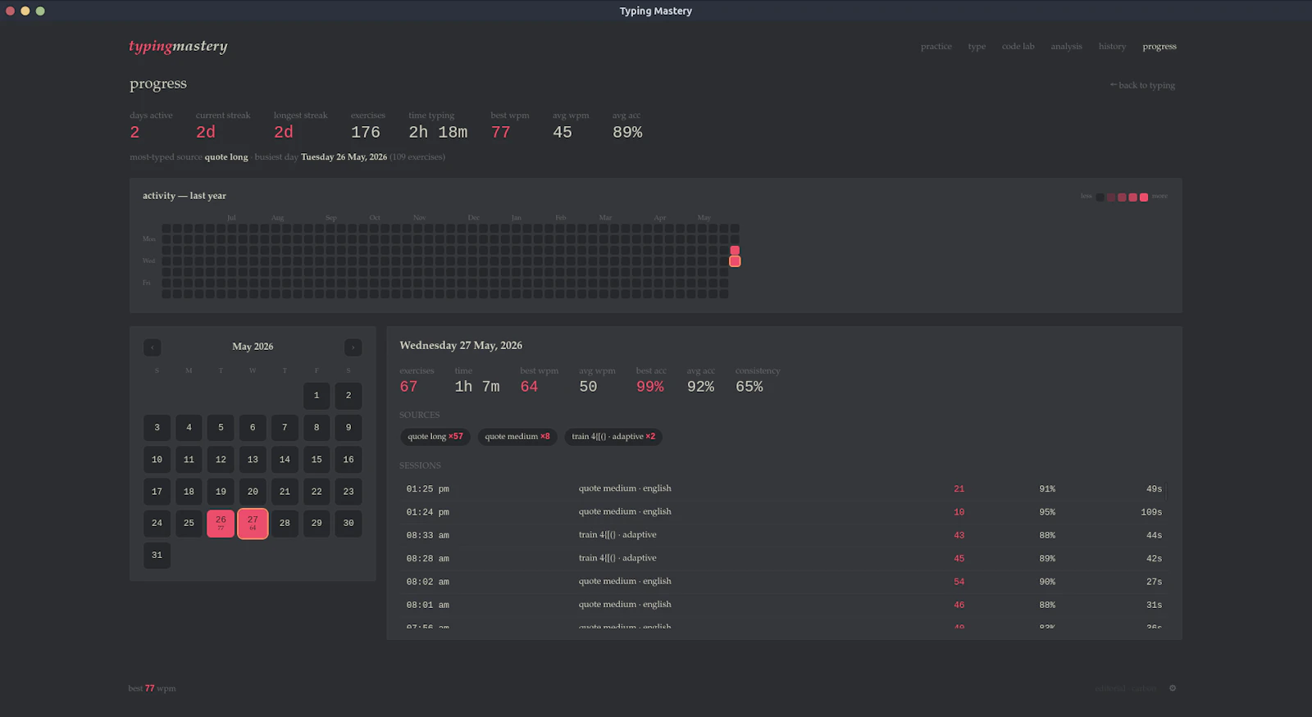Go to previous month in calendar
This screenshot has width=1312, height=717.
coord(153,347)
